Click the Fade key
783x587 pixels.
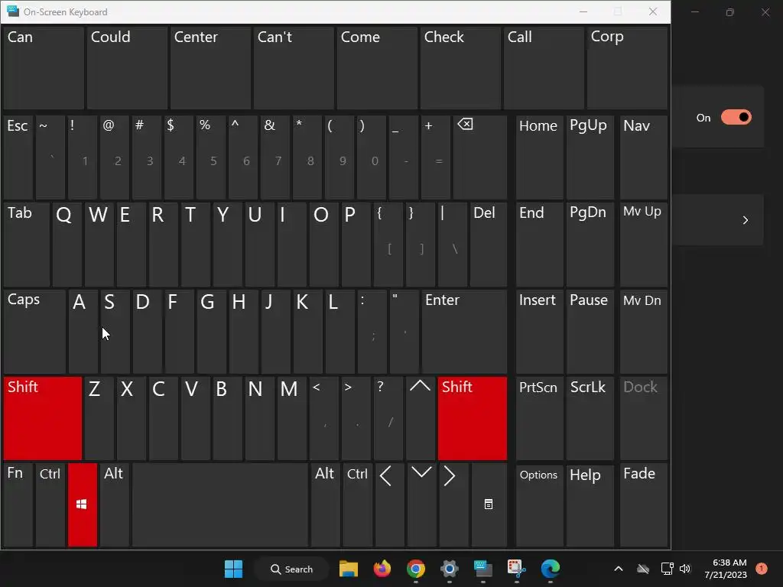click(x=644, y=504)
